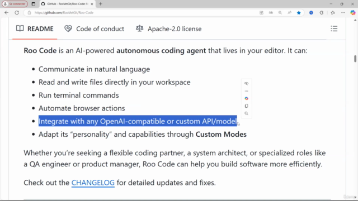The width and height of the screenshot is (358, 201).
Task: View site information padlock icon
Action: coord(29,13)
